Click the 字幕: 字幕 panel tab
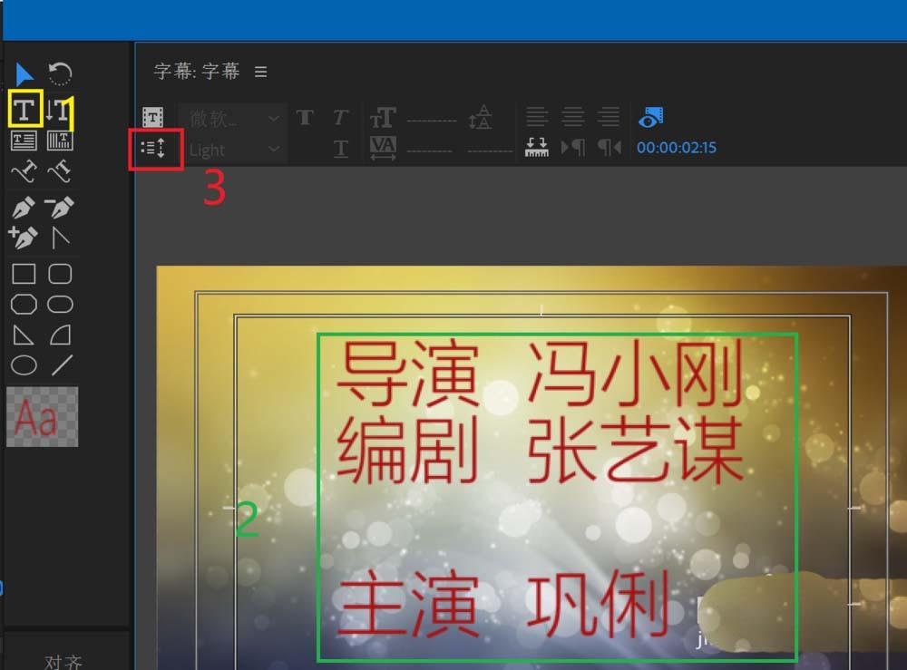The image size is (907, 670). (x=195, y=71)
